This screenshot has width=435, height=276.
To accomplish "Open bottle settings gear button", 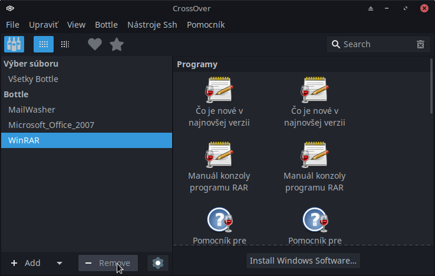I will click(158, 263).
